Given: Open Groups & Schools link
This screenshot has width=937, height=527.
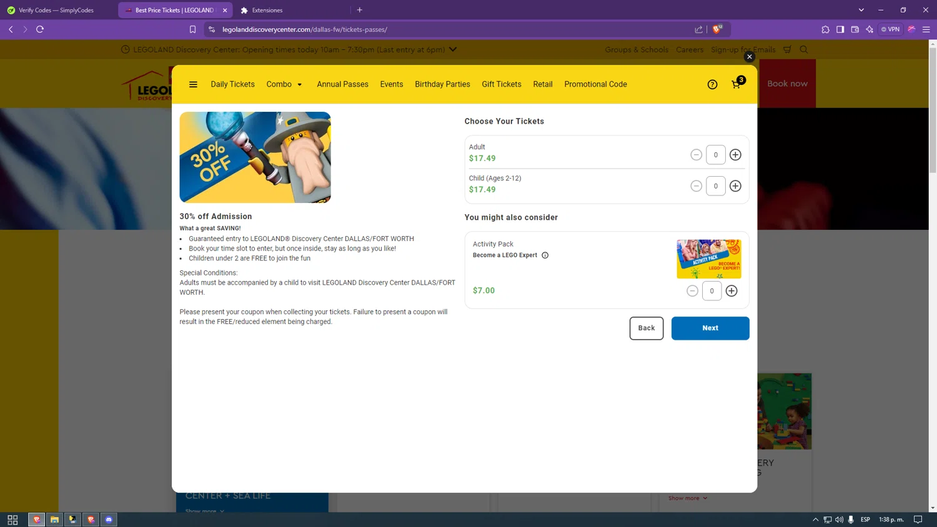Looking at the screenshot, I should click(637, 50).
